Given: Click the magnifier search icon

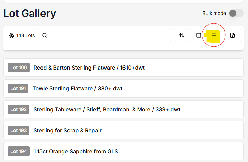Looking at the screenshot, I should point(45,35).
